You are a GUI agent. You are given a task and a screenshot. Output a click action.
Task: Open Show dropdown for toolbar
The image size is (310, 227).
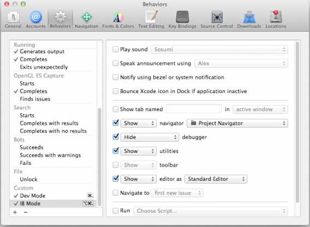(139, 165)
